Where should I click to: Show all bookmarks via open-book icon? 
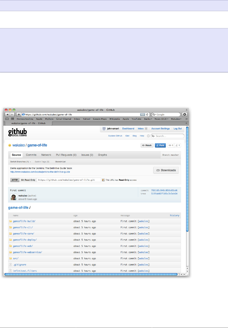[7, 119]
